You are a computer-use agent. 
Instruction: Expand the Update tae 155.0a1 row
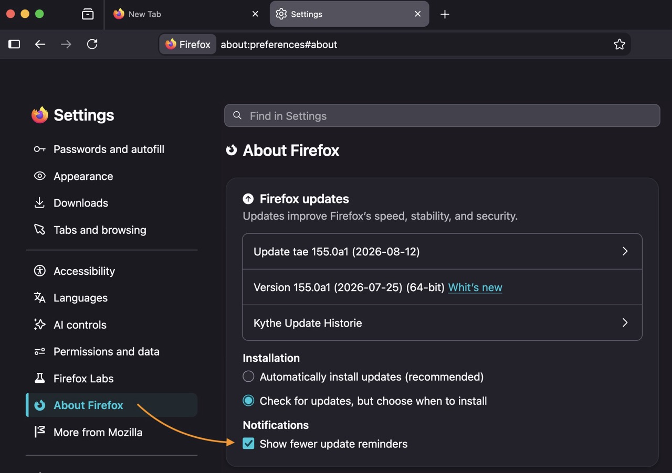point(442,251)
